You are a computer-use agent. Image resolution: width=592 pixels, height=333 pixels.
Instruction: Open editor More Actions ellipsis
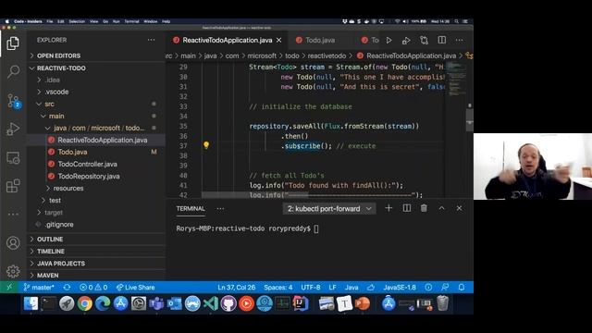459,40
